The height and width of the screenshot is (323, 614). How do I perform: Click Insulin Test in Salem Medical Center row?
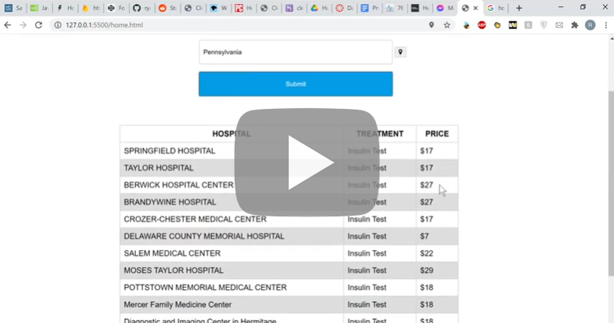click(367, 253)
